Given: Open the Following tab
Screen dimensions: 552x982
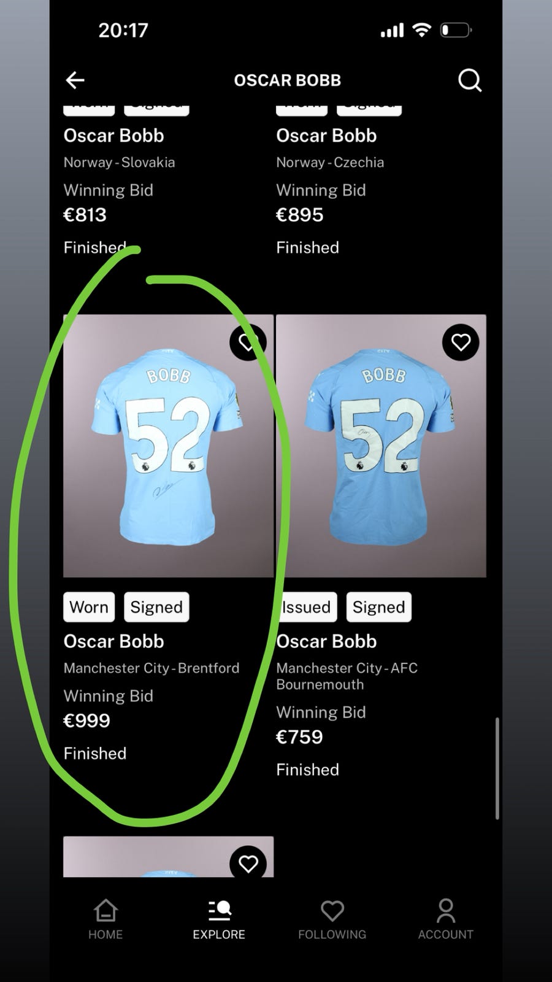Looking at the screenshot, I should (332, 919).
